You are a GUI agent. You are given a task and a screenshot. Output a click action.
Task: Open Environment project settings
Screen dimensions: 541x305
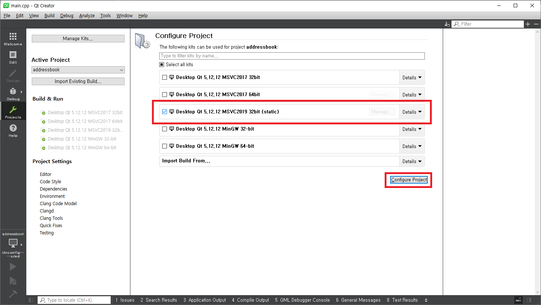click(52, 196)
